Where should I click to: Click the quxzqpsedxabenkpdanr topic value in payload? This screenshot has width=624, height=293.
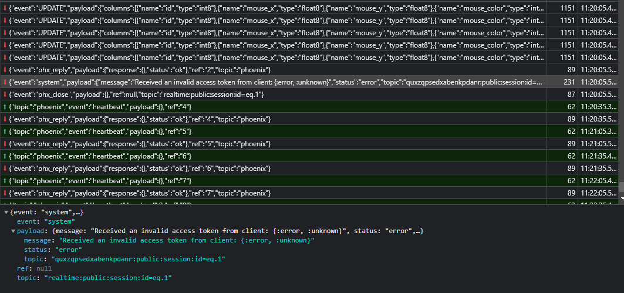point(139,259)
